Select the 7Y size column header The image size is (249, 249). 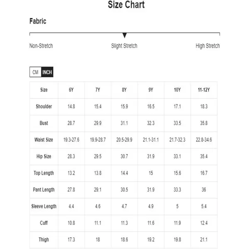click(x=98, y=90)
